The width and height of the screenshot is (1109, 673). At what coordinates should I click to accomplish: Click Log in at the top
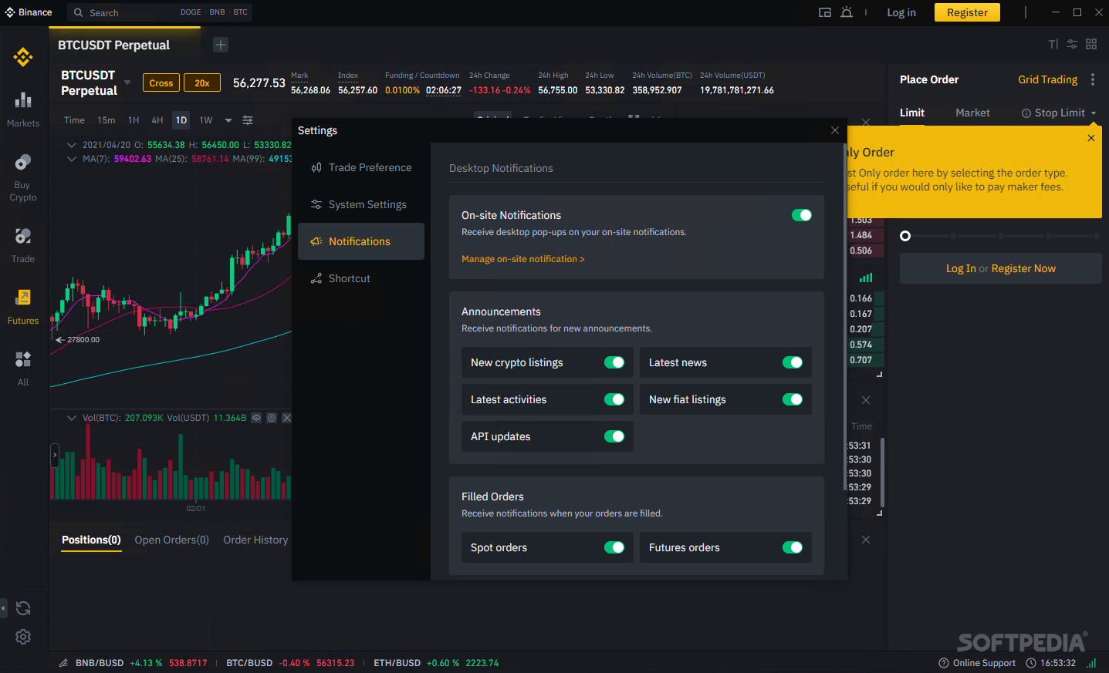pyautogui.click(x=901, y=12)
